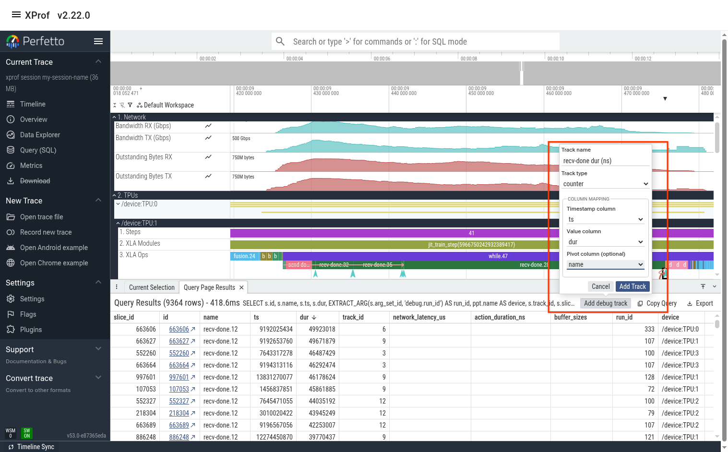The height and width of the screenshot is (452, 728).
Task: Click the Add Track button in the dialog
Action: click(633, 286)
